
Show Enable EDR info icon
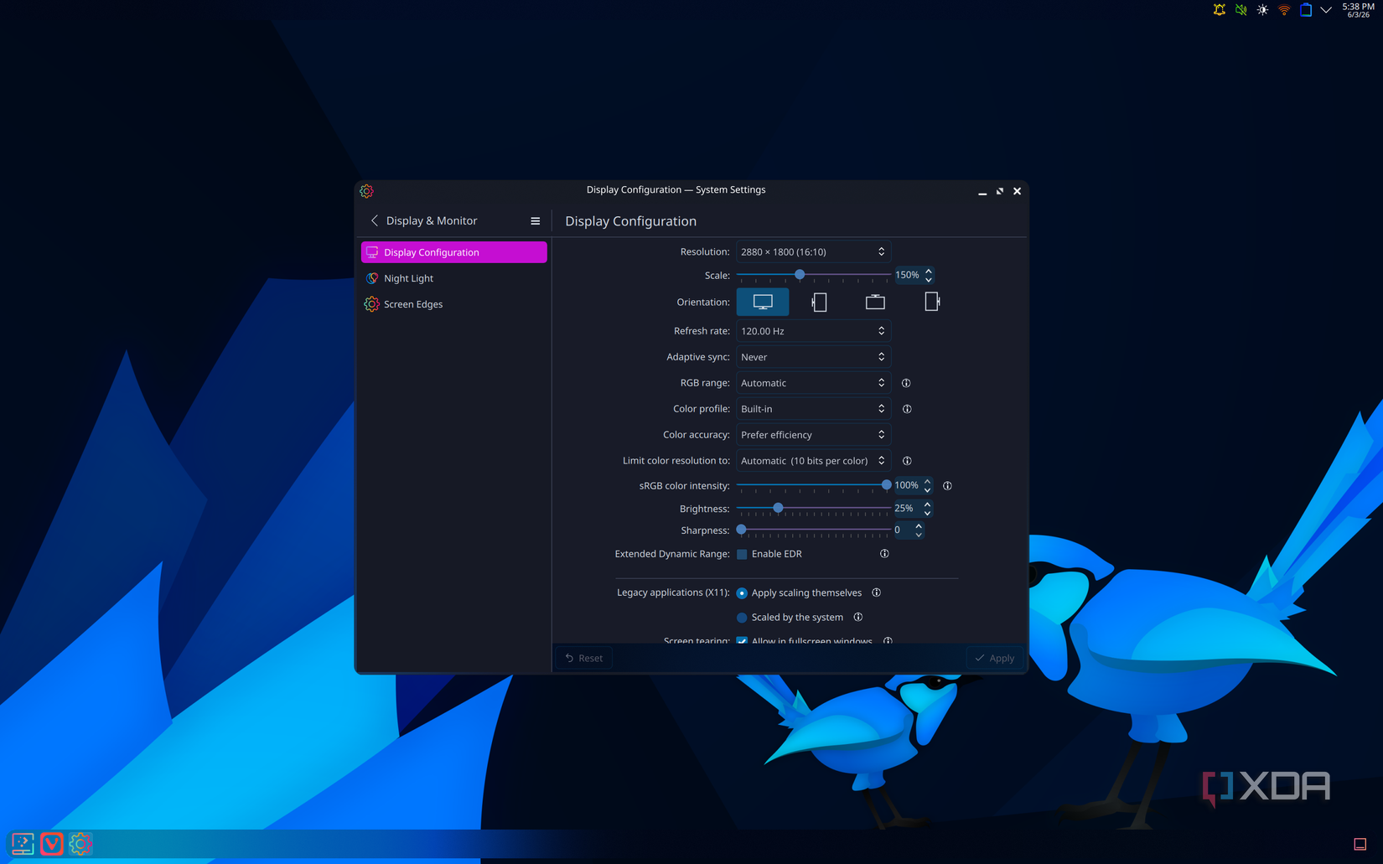point(884,554)
